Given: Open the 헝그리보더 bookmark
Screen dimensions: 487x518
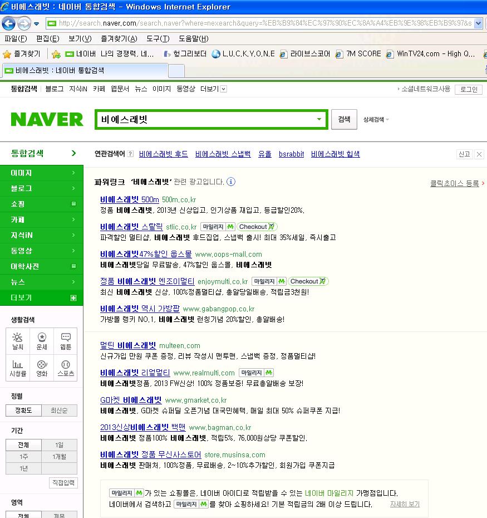Looking at the screenshot, I should [185, 54].
